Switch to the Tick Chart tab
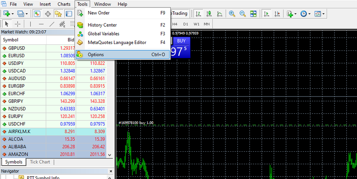The width and height of the screenshot is (357, 179). click(40, 162)
